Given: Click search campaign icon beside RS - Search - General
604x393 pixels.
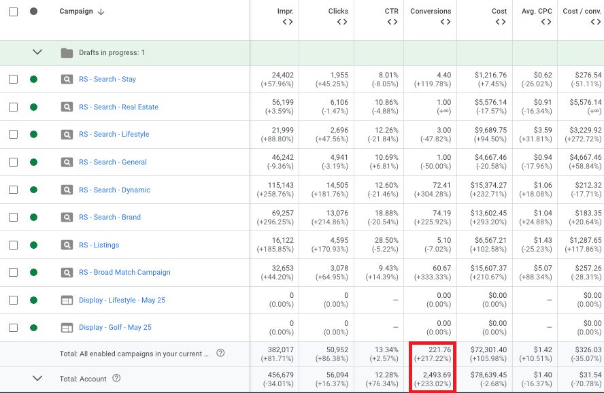Looking at the screenshot, I should pos(67,162).
